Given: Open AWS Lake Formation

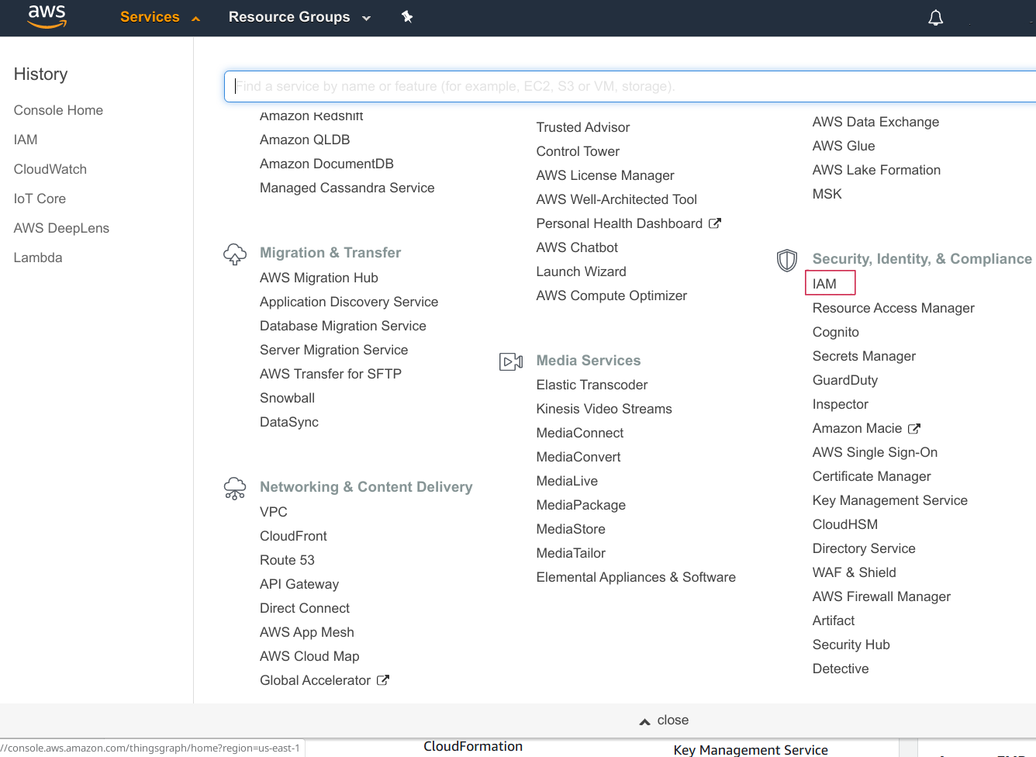Looking at the screenshot, I should [876, 170].
